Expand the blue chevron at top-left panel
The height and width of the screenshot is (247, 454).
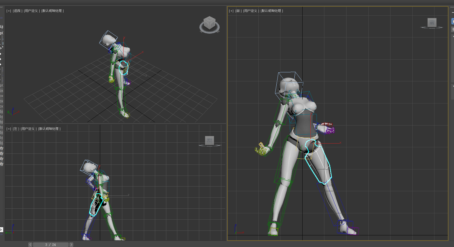click(1, 18)
